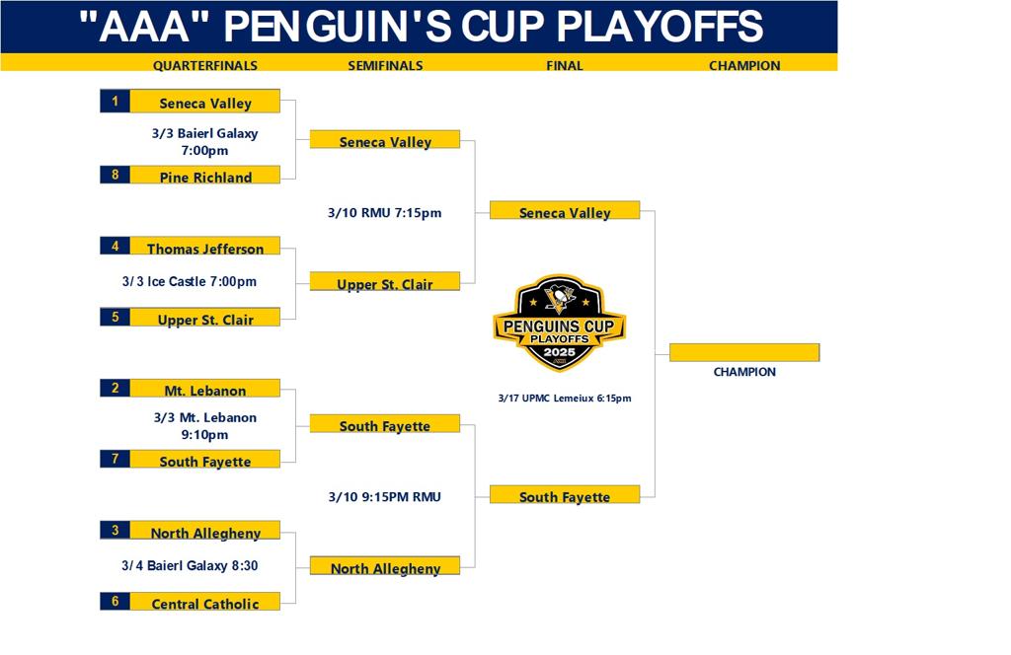This screenshot has height=655, width=1011.
Task: Select seed 6 number box
Action: pyautogui.click(x=116, y=601)
